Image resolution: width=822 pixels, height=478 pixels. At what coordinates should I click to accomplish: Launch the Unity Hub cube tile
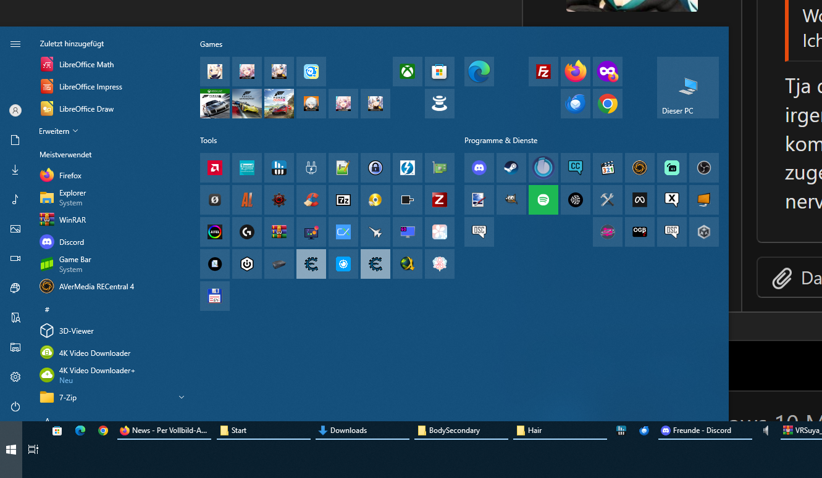tap(704, 232)
